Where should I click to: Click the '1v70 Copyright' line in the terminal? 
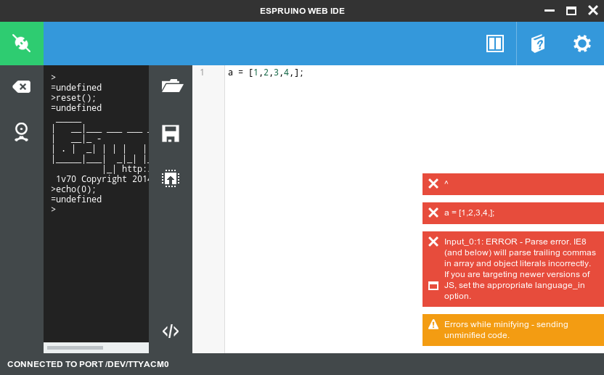[x=102, y=179]
